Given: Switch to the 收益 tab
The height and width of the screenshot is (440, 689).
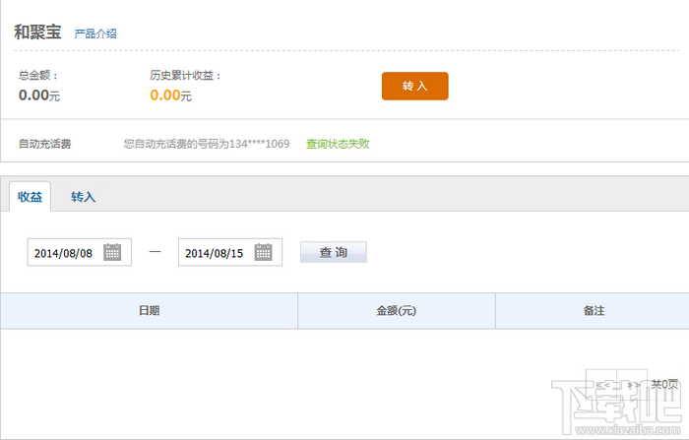Looking at the screenshot, I should [x=30, y=197].
